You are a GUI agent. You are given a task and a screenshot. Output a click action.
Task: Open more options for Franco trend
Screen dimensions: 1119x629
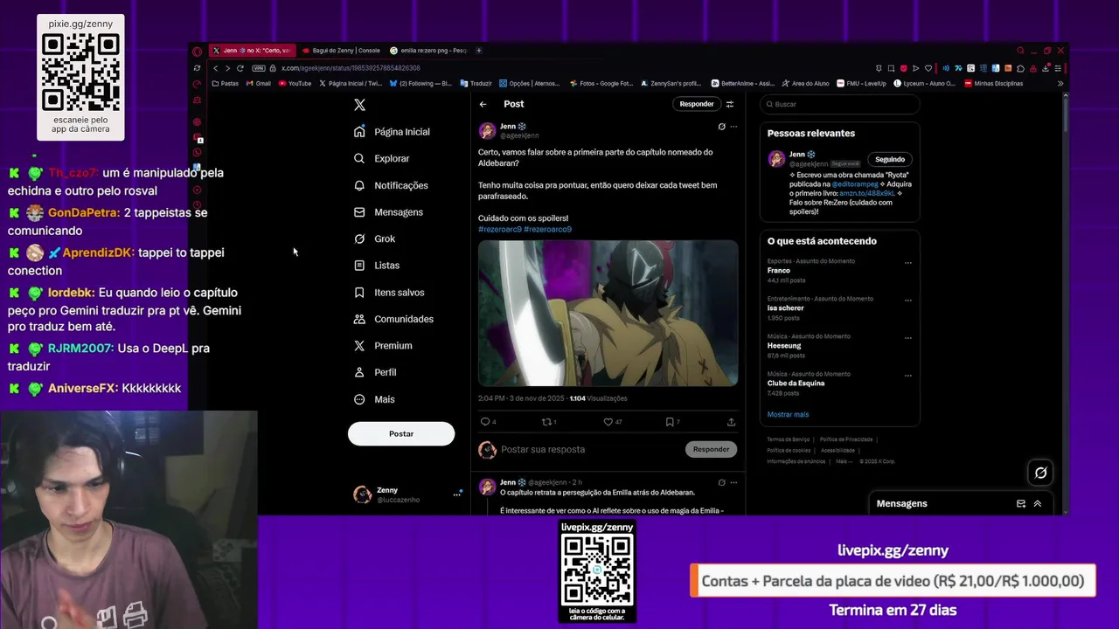click(907, 262)
